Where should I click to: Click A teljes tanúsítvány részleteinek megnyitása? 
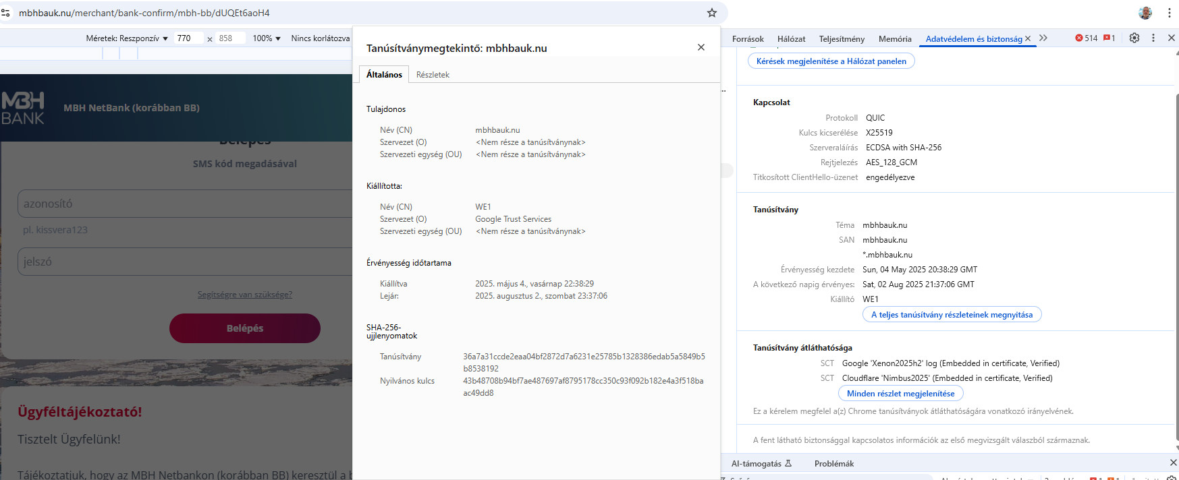[952, 314]
